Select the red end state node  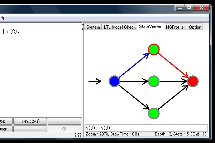click(193, 81)
